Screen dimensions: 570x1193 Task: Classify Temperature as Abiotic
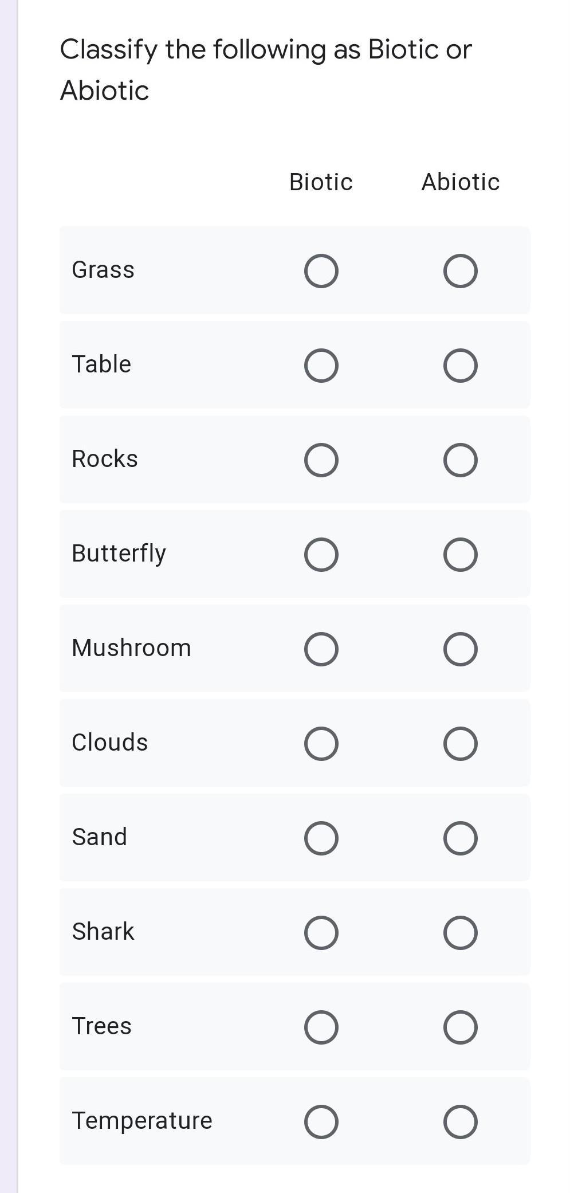pos(460,1122)
